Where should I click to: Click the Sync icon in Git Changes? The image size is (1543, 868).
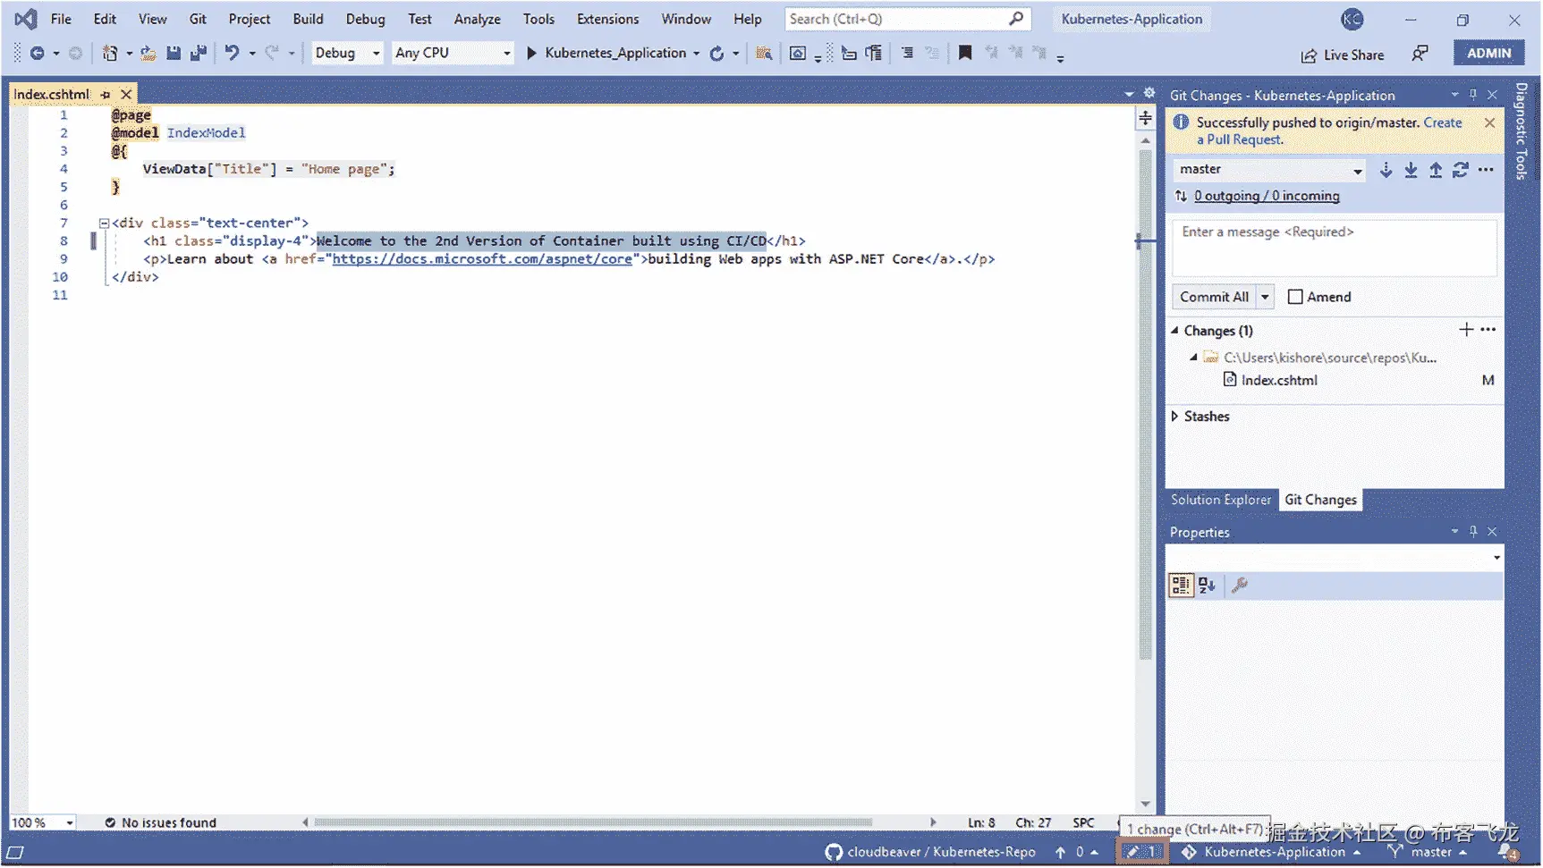1461,170
